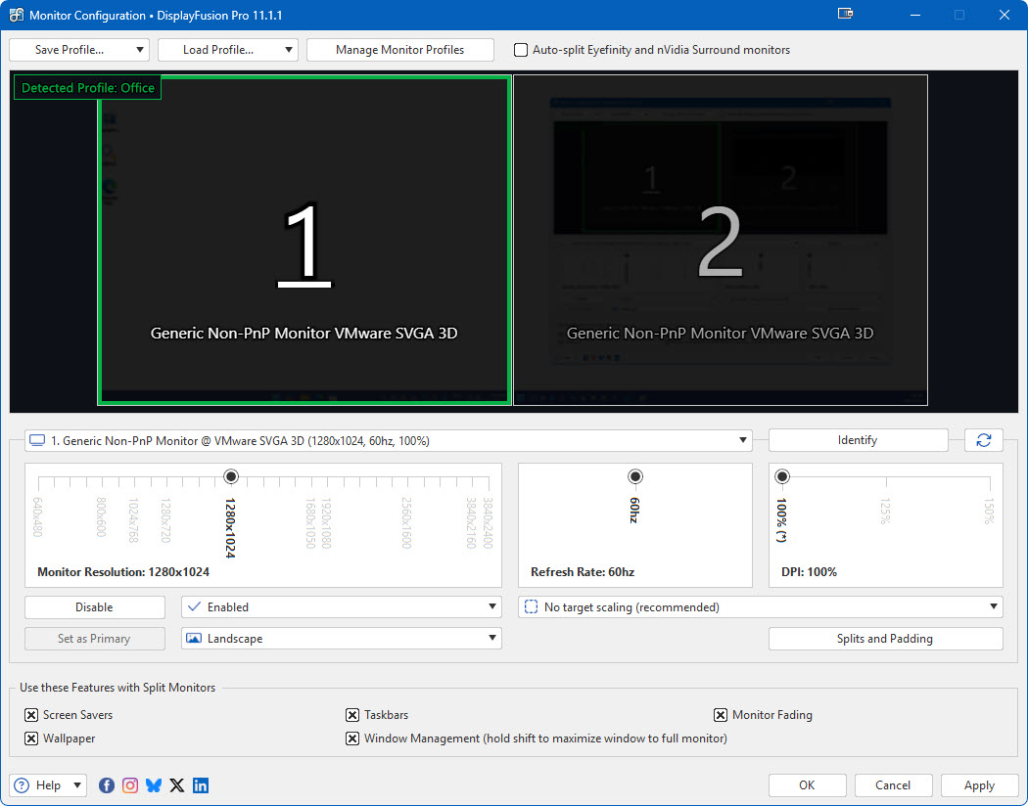Click the Facebook icon in footer
This screenshot has height=806, width=1028.
click(107, 785)
